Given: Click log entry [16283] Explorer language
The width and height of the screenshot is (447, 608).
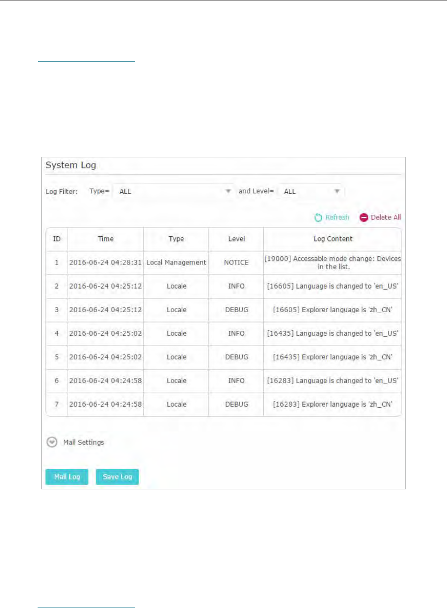Looking at the screenshot, I should pos(333,405).
